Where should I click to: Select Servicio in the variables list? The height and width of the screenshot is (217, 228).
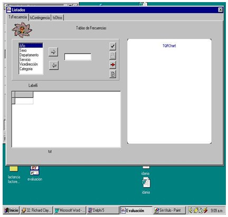pos(31,60)
